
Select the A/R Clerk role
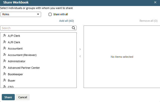38,42
